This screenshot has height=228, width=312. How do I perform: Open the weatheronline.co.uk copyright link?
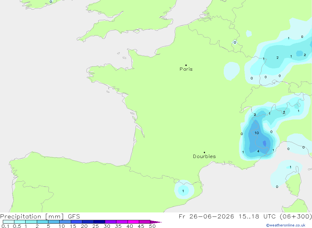[x=286, y=225]
